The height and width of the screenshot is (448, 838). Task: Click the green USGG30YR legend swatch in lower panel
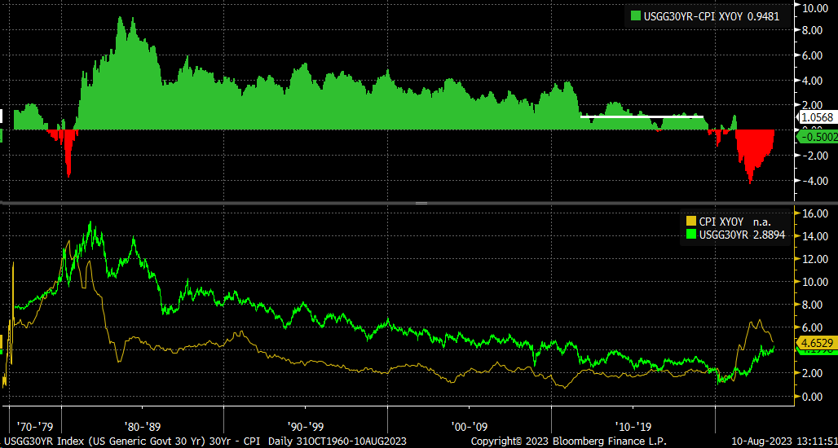690,235
